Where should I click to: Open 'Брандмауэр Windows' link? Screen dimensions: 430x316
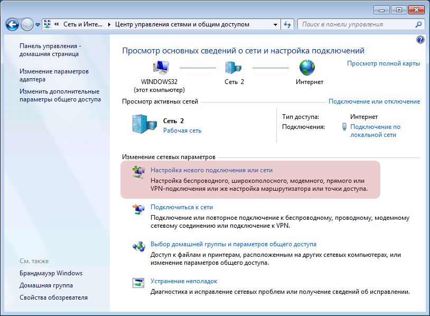(51, 273)
